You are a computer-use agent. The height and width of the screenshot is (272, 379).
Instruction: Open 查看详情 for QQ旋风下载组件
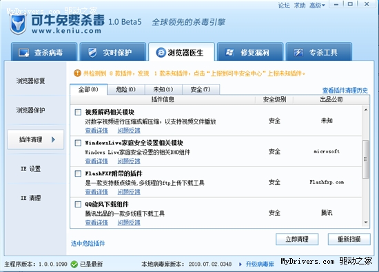96,223
